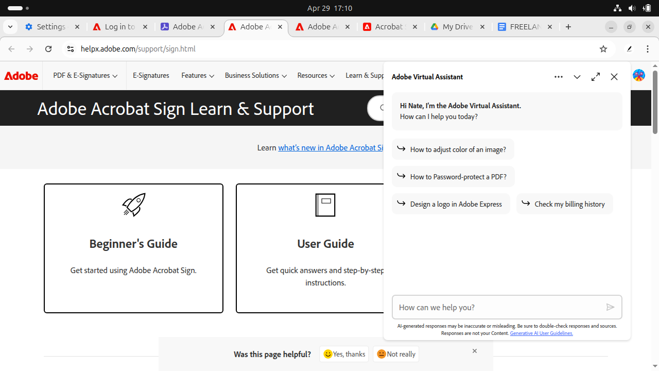
Task: Open the battery status icon
Action: tap(647, 8)
